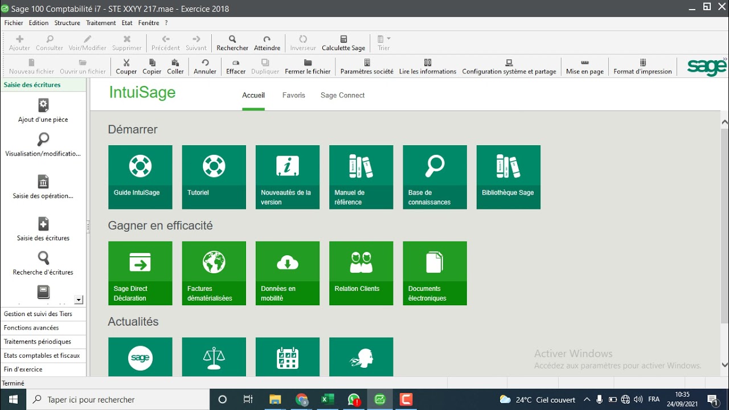Expand Gestion et suivi des Tiers
The image size is (729, 410).
pos(44,314)
